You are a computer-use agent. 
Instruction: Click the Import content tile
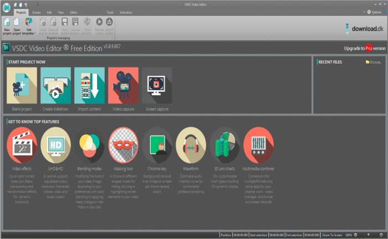click(89, 85)
